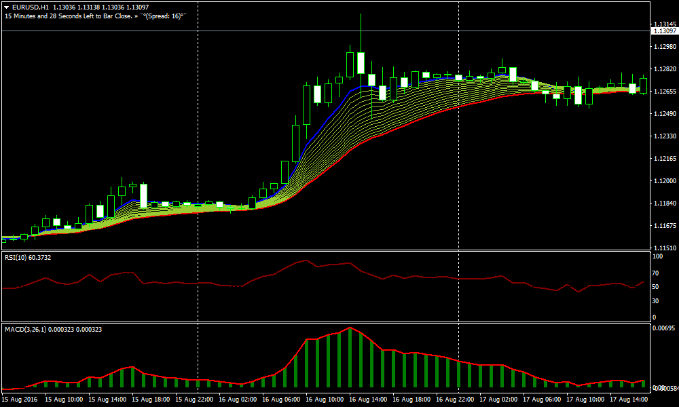Click the current price tag 1.13097
This screenshot has width=679, height=407.
click(663, 31)
